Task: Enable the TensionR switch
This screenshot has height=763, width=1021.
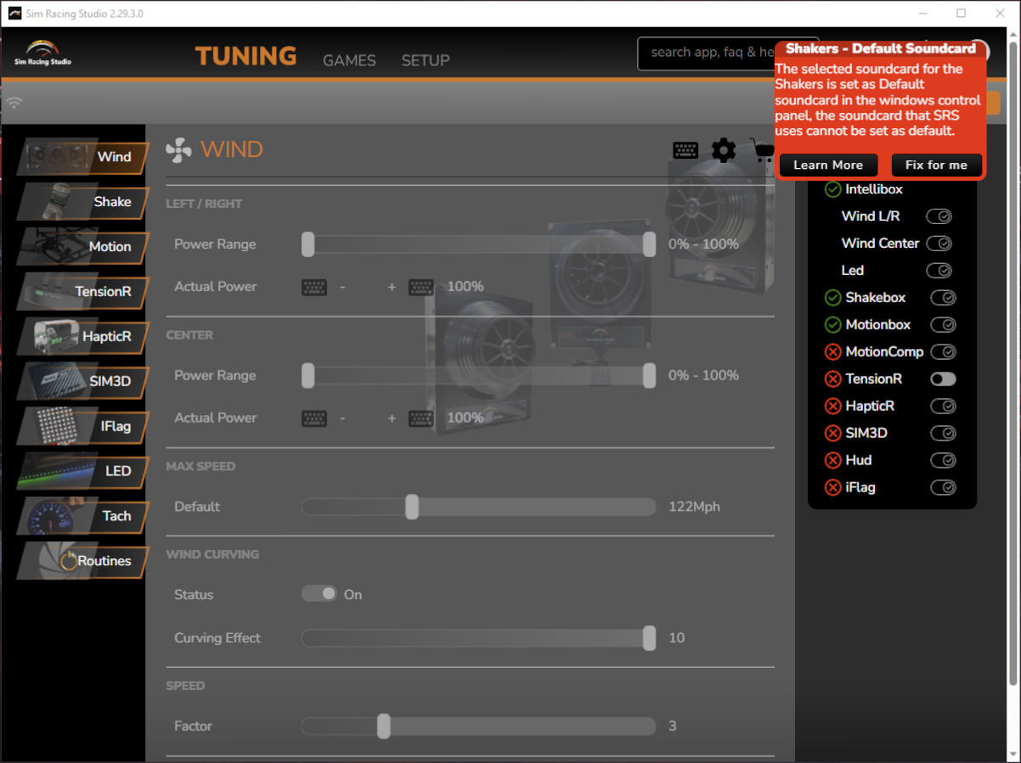Action: point(943,379)
